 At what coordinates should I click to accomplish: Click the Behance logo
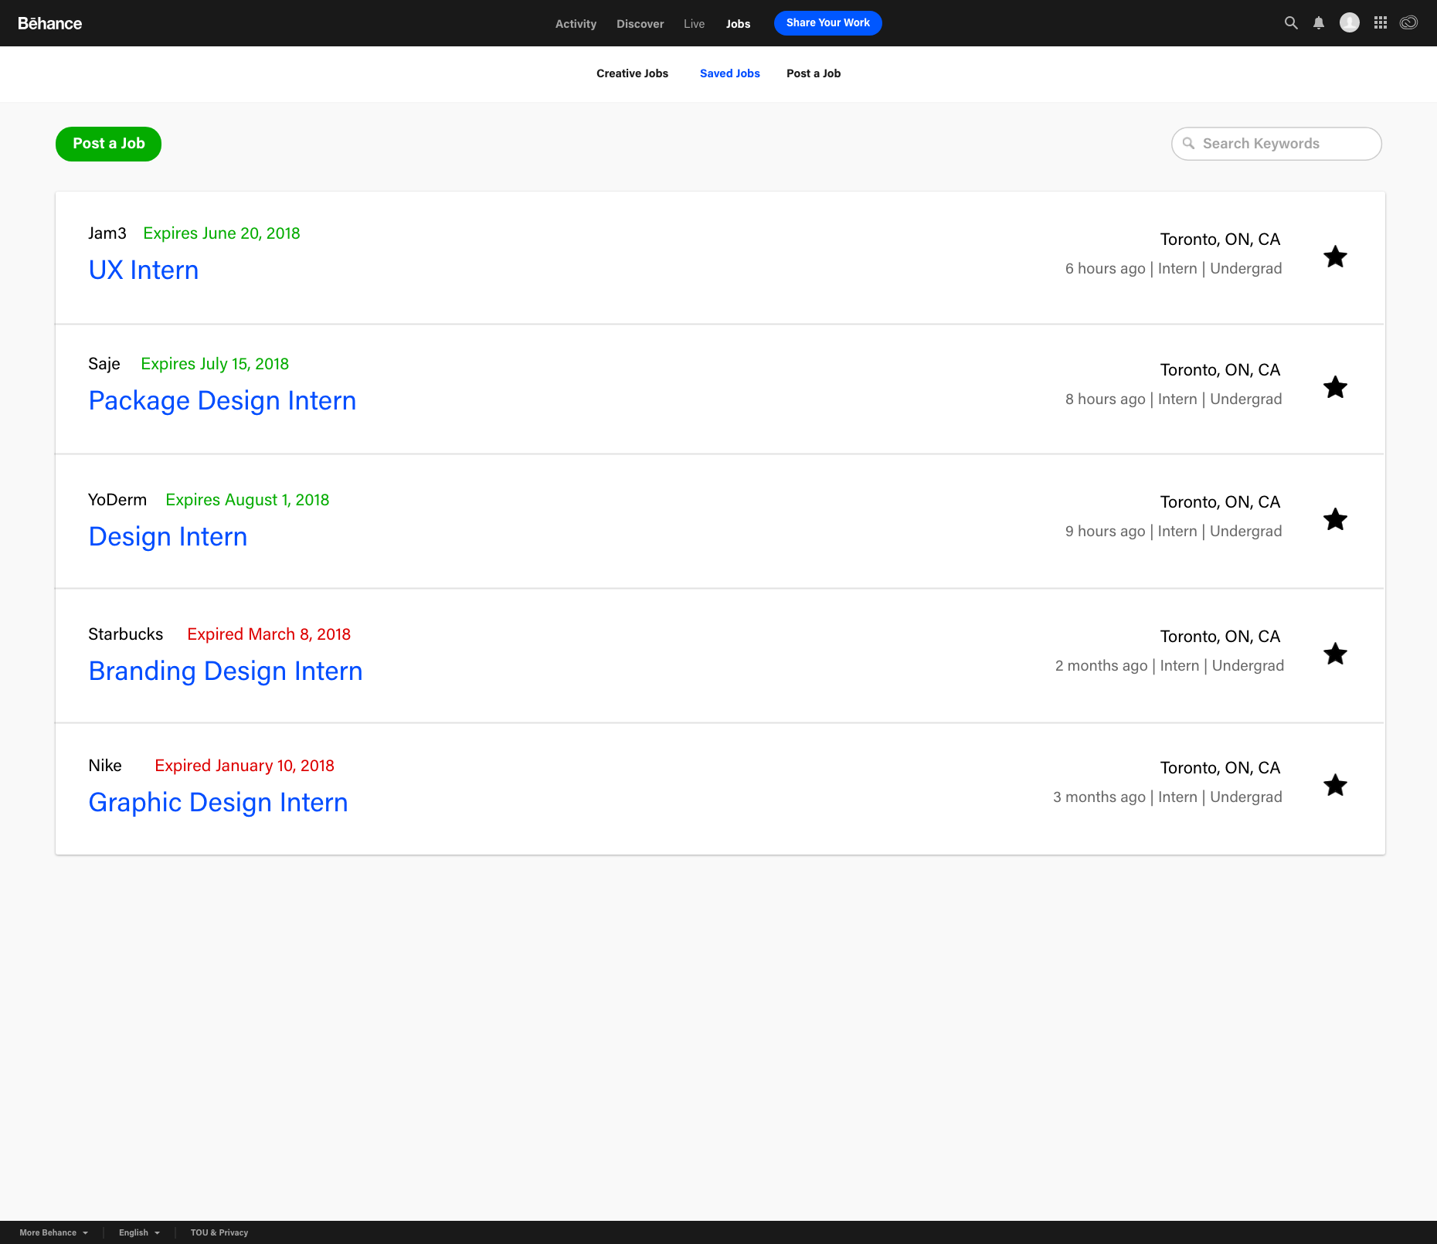pos(49,23)
